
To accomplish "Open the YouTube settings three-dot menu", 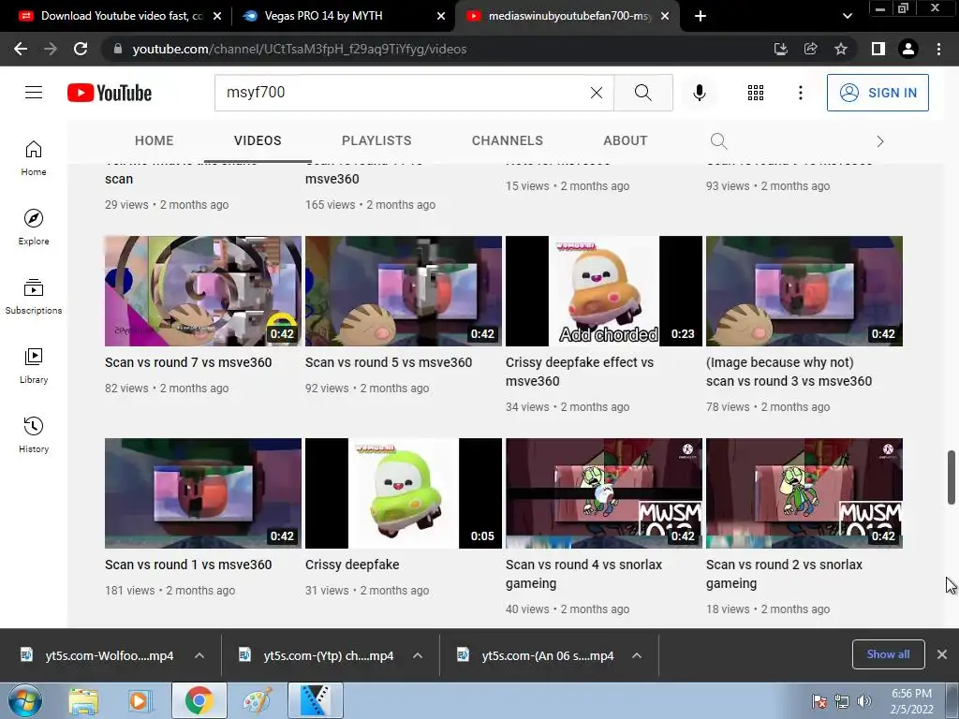I will [800, 93].
